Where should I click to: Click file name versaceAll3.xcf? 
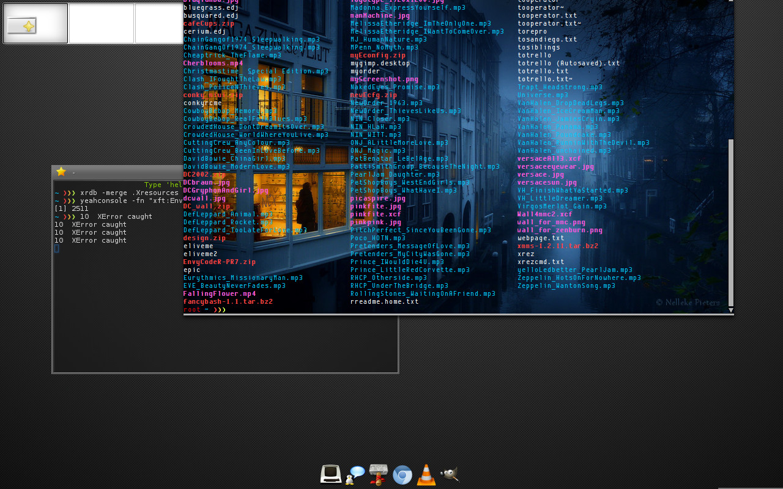point(549,158)
